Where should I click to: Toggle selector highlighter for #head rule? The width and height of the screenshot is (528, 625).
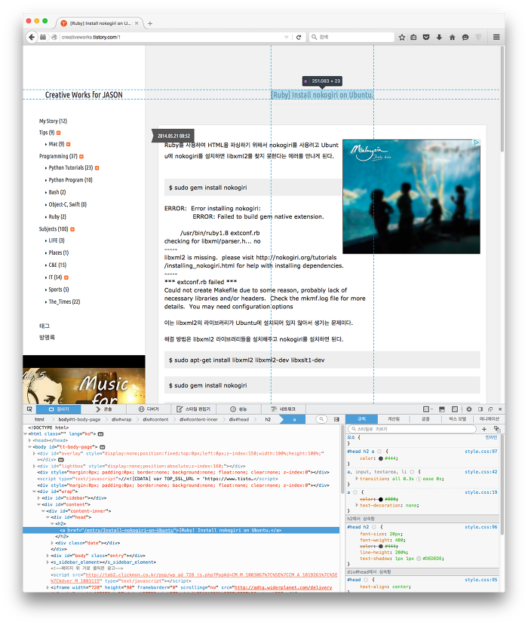pos(365,580)
